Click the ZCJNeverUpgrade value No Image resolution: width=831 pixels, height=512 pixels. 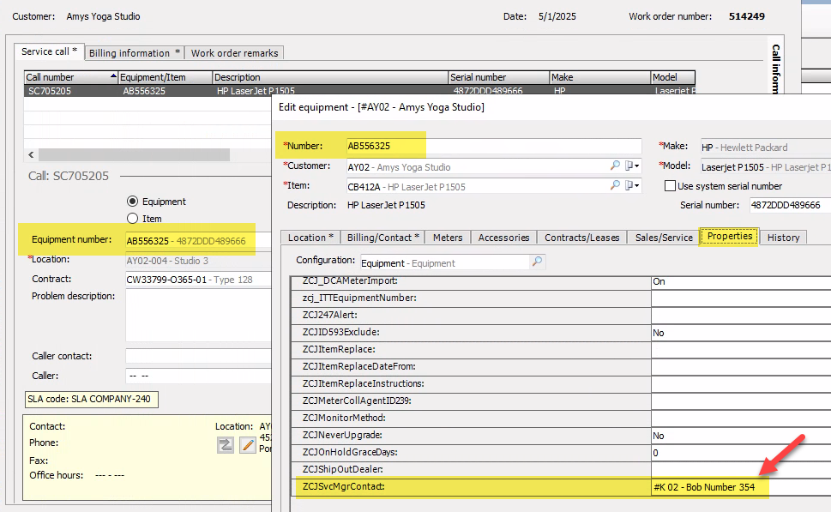click(x=741, y=436)
